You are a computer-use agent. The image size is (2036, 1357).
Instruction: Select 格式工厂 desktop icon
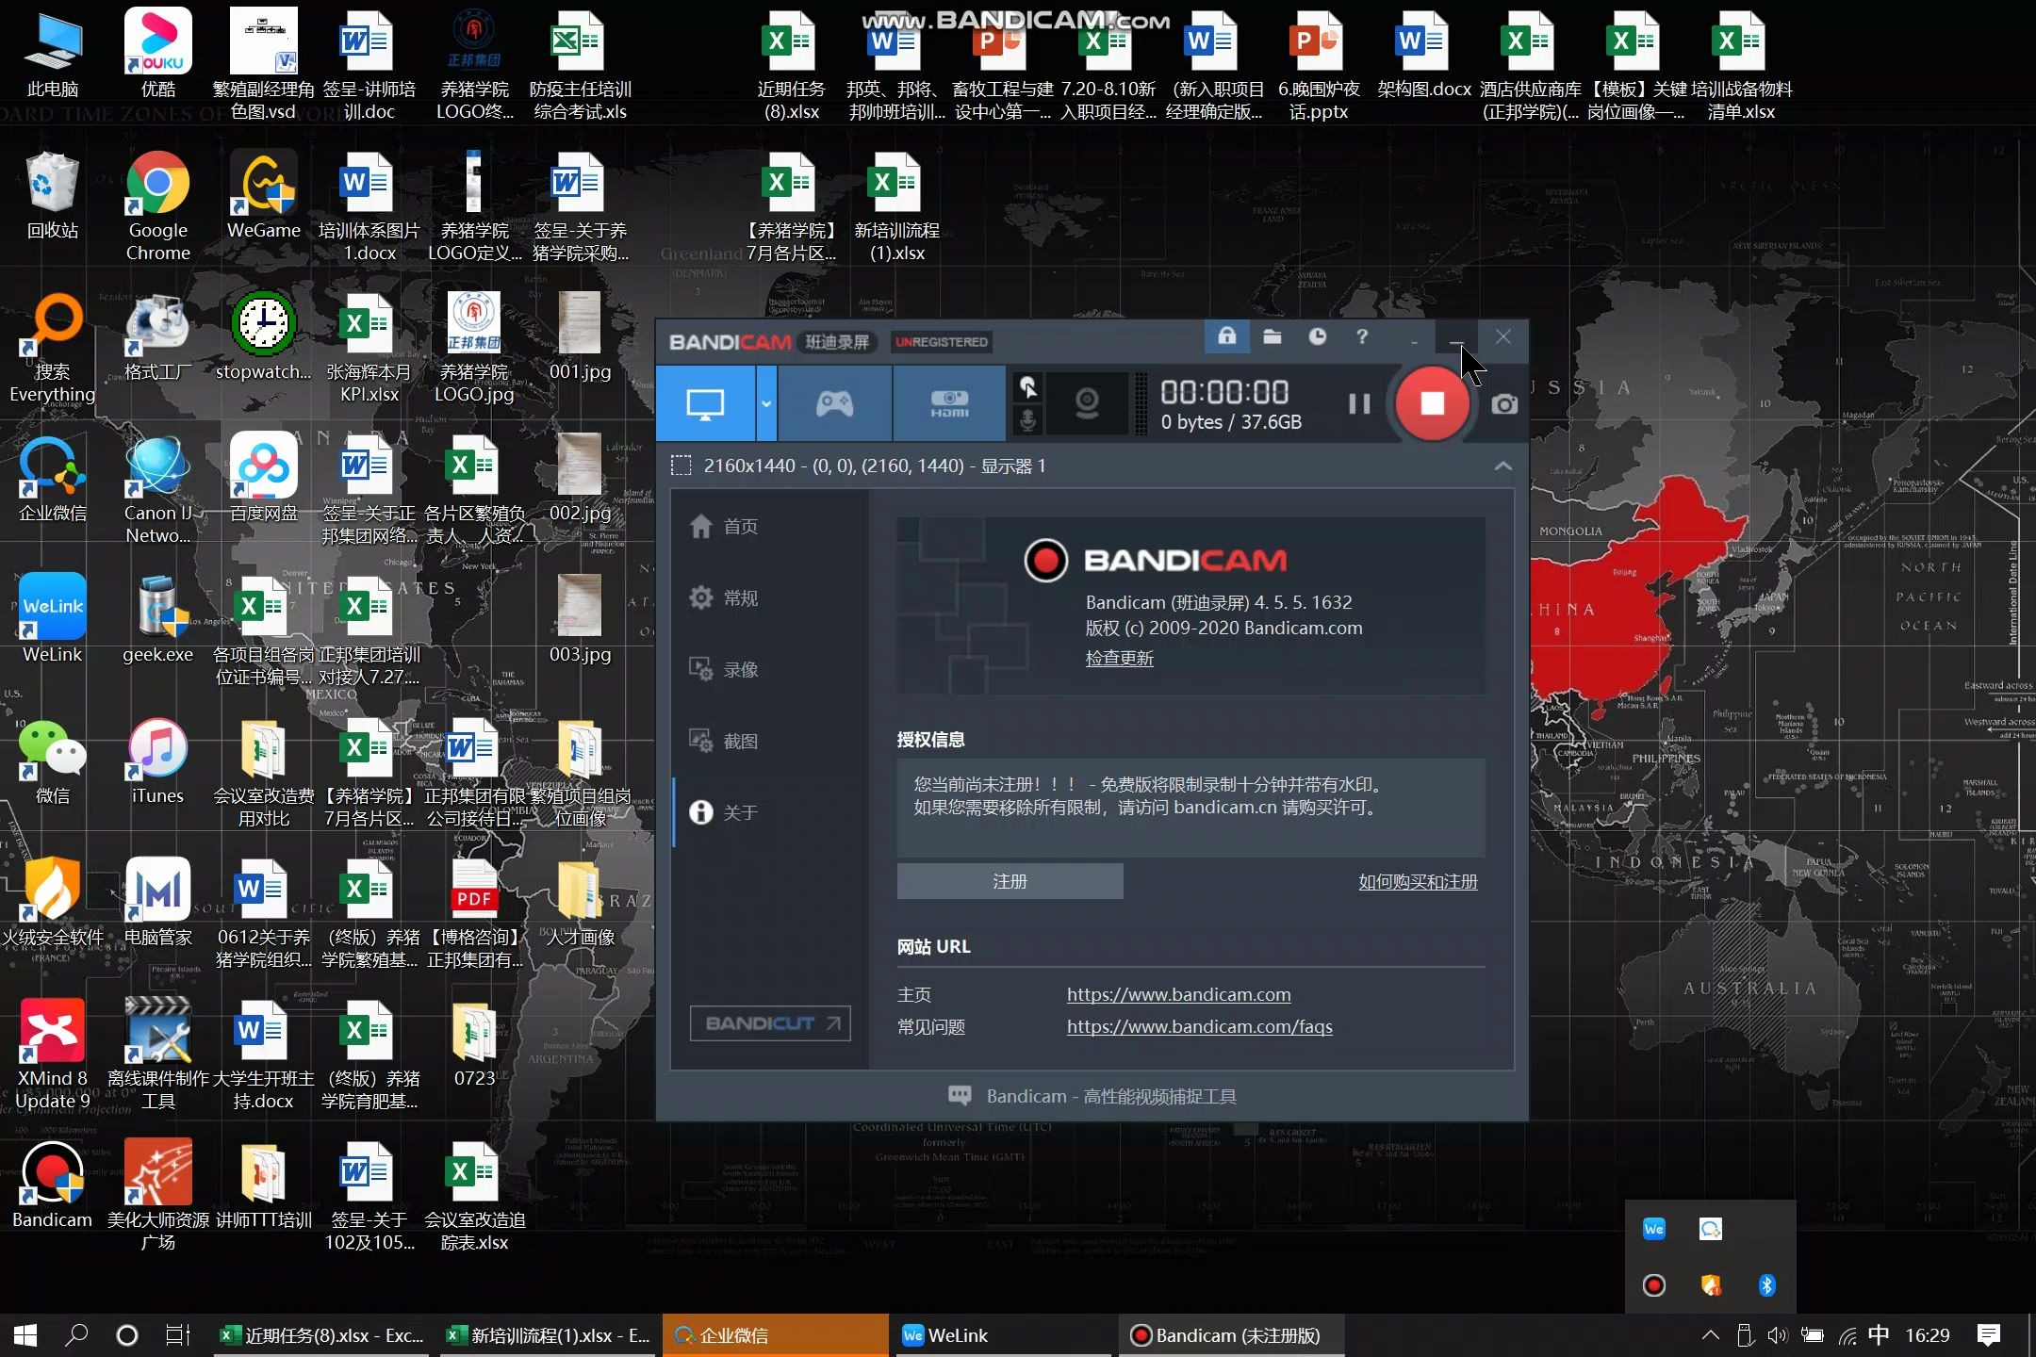tap(157, 337)
